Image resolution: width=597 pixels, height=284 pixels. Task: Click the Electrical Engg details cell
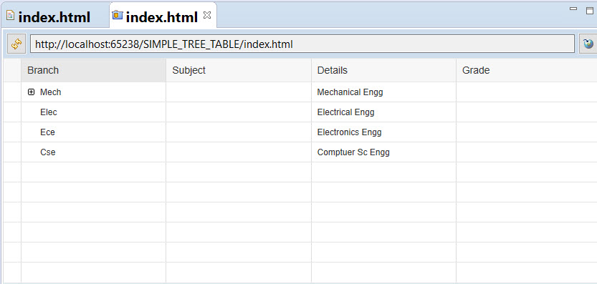pos(383,112)
